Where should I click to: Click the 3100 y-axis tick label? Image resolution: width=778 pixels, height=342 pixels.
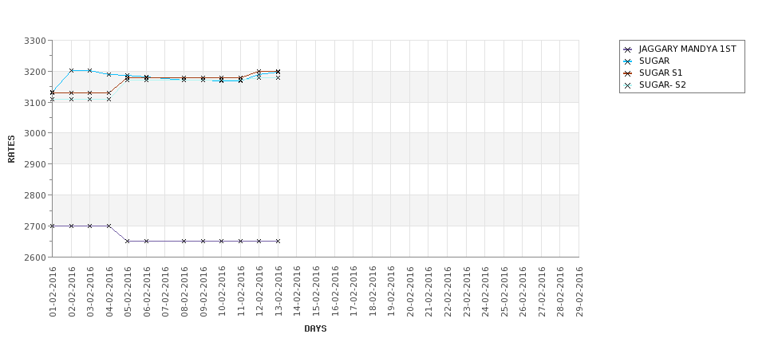[35, 103]
